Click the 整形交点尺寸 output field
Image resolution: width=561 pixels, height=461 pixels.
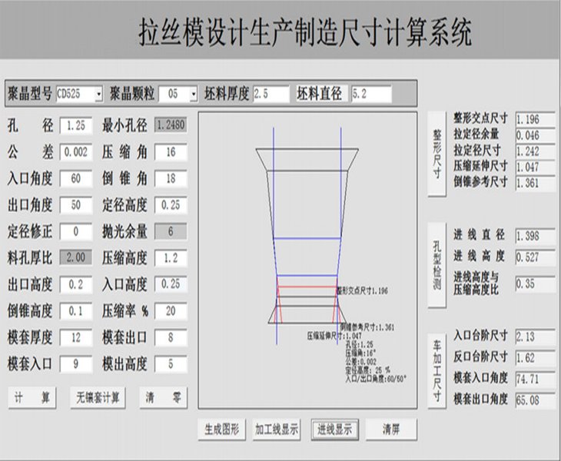tap(535, 119)
